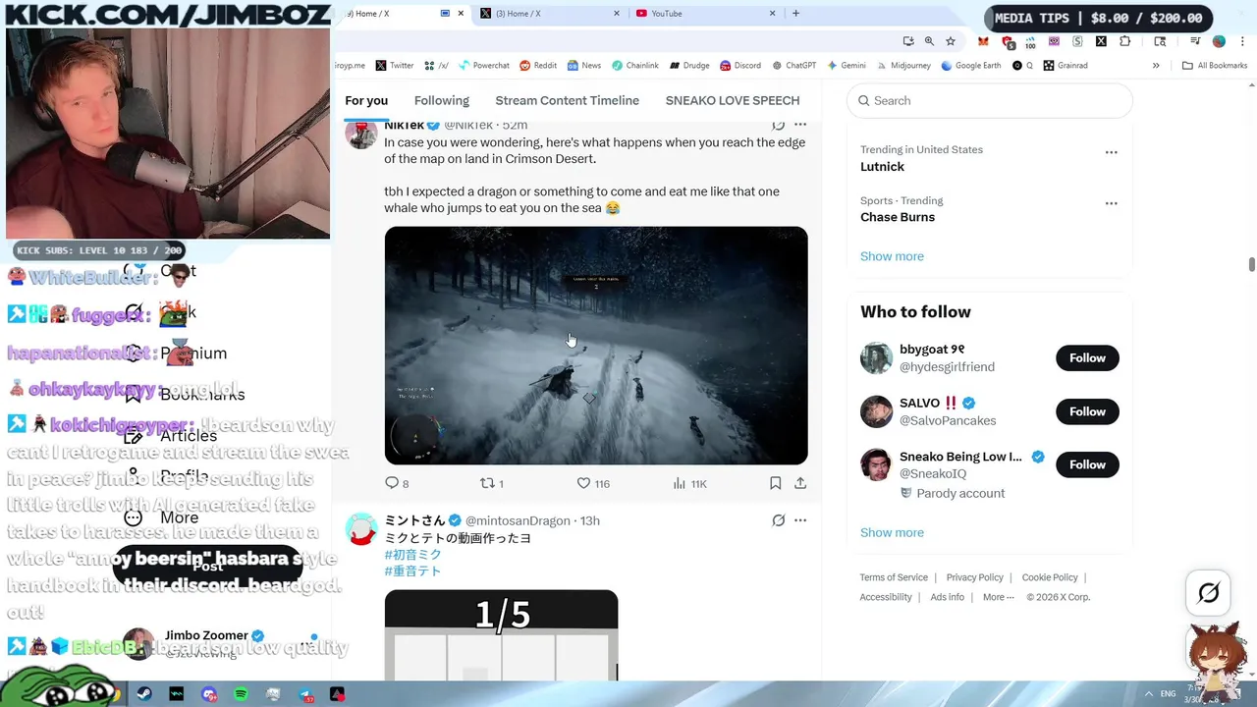This screenshot has height=707, width=1257.
Task: Open the Chrome three-dot menu
Action: coord(1241,41)
